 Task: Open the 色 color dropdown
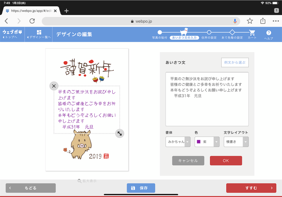(217, 142)
